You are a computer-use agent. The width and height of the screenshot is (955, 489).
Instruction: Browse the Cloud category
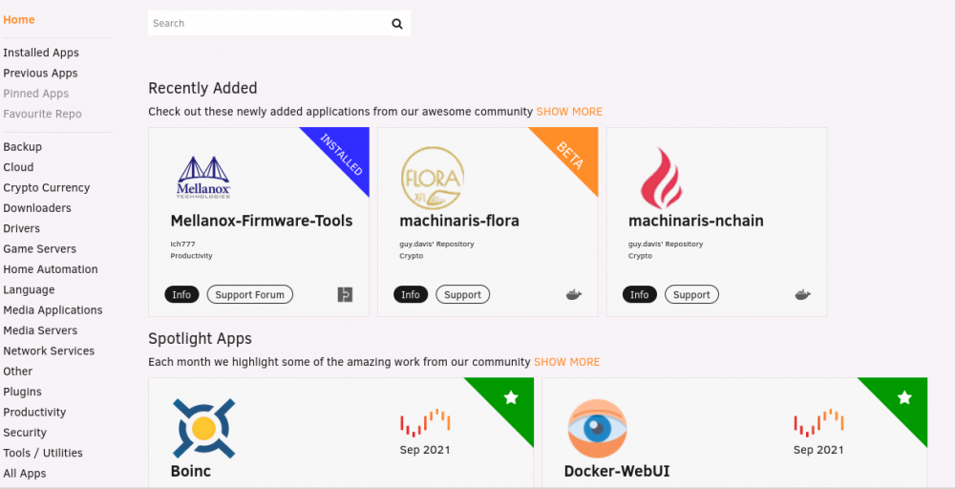pos(18,167)
